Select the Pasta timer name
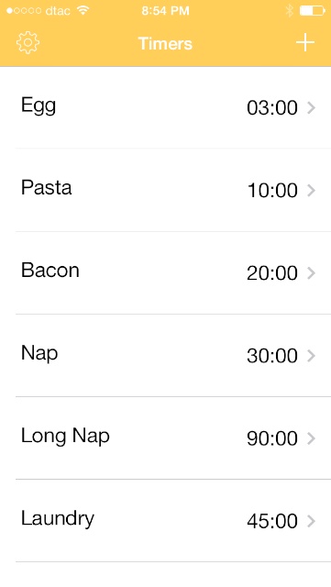Image resolution: width=331 pixels, height=587 pixels. (47, 187)
